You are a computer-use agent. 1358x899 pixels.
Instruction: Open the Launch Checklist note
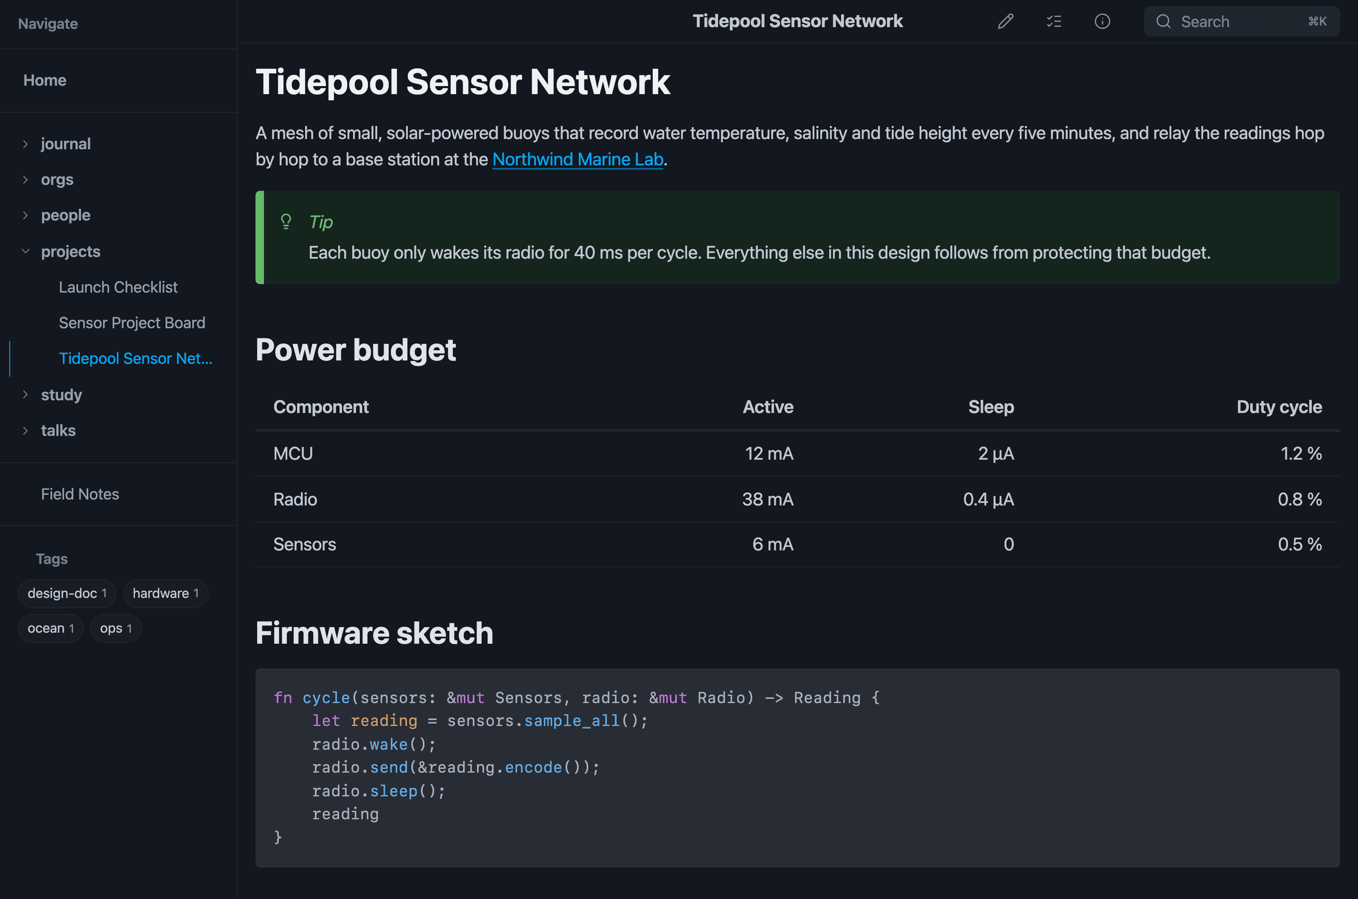[118, 287]
